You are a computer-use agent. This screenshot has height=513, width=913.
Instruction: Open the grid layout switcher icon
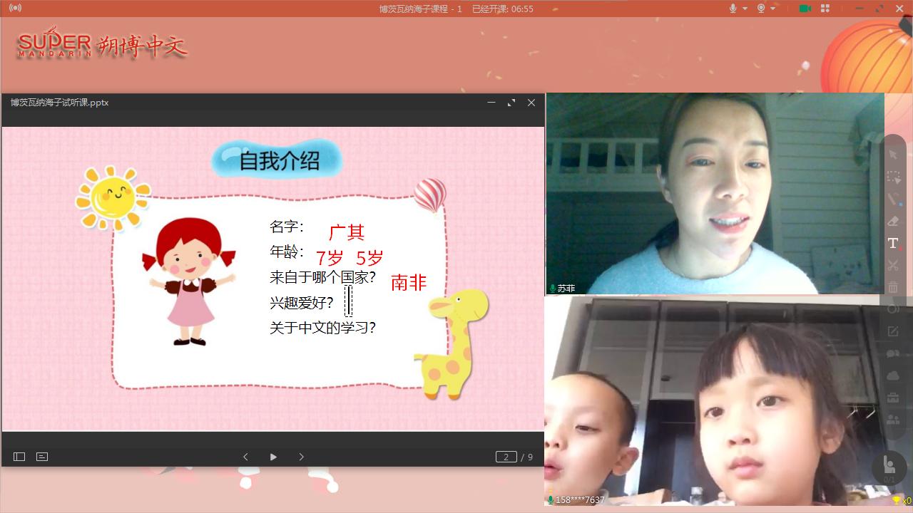(x=825, y=9)
